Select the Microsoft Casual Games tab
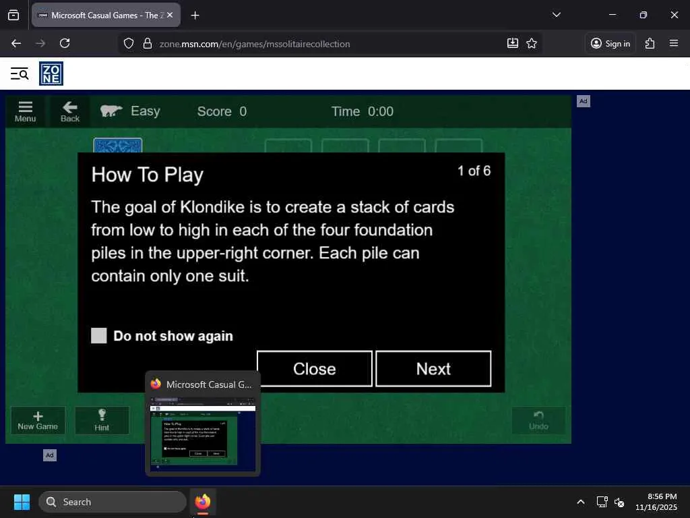The width and height of the screenshot is (690, 518). pyautogui.click(x=106, y=15)
